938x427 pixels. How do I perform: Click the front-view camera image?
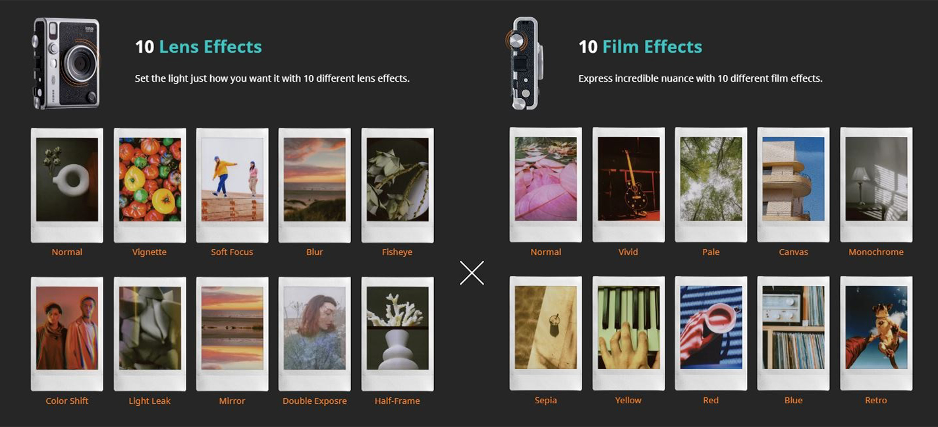[66, 63]
